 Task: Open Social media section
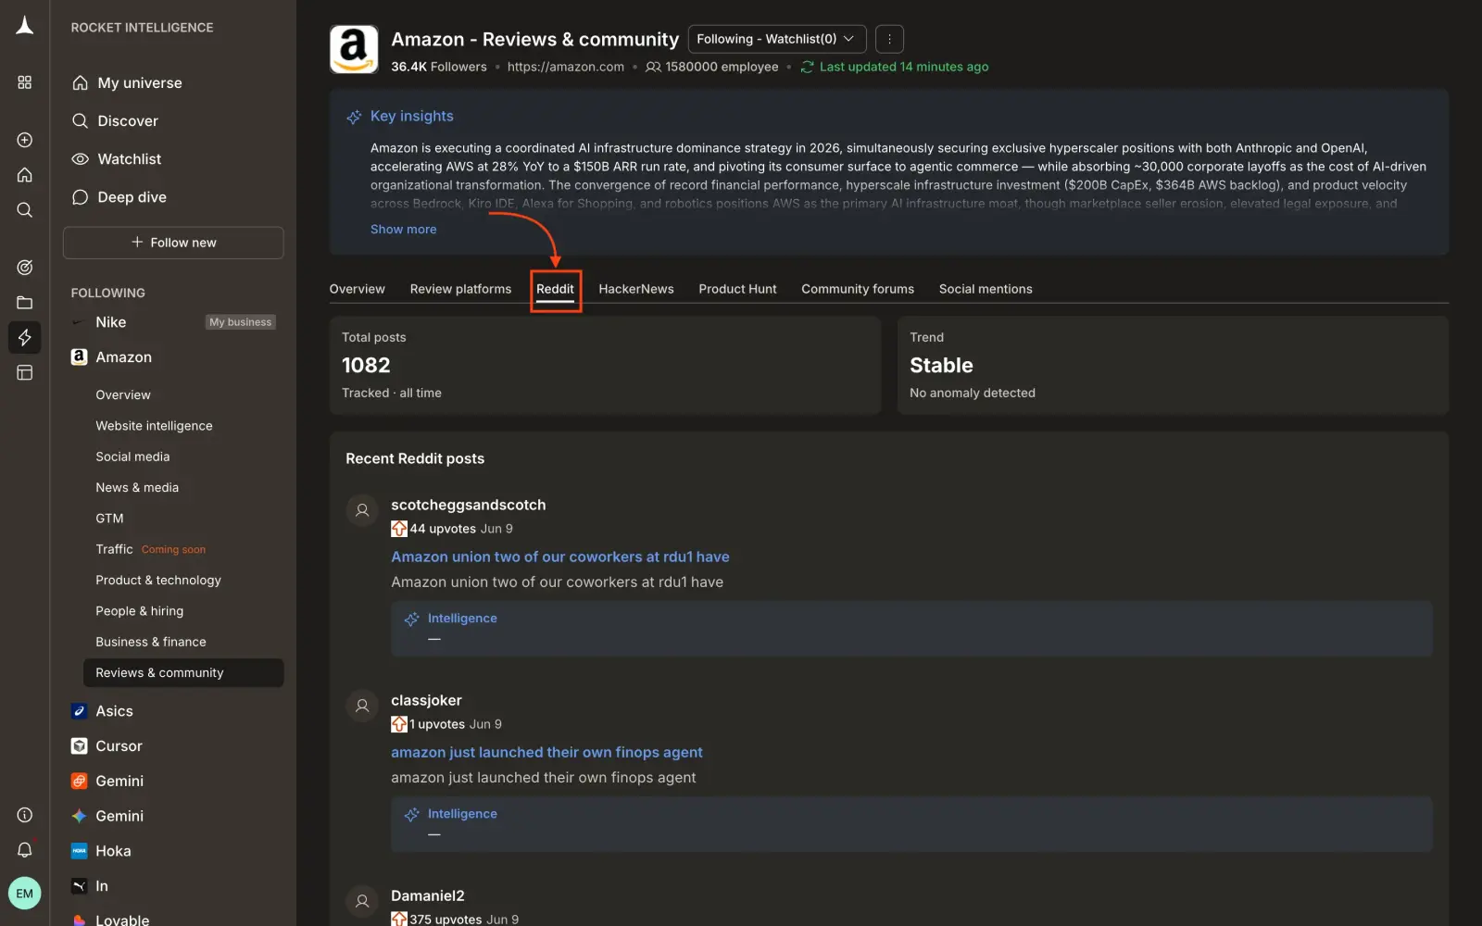coord(132,457)
